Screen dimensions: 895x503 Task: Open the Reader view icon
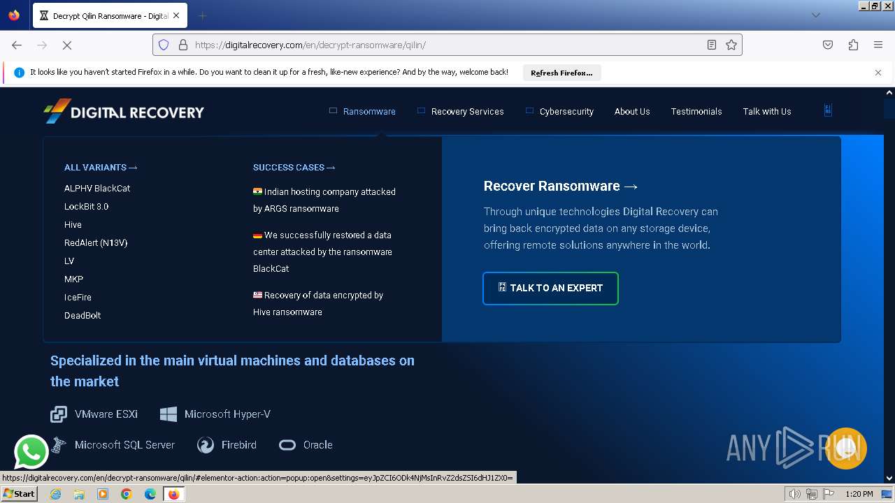click(712, 45)
